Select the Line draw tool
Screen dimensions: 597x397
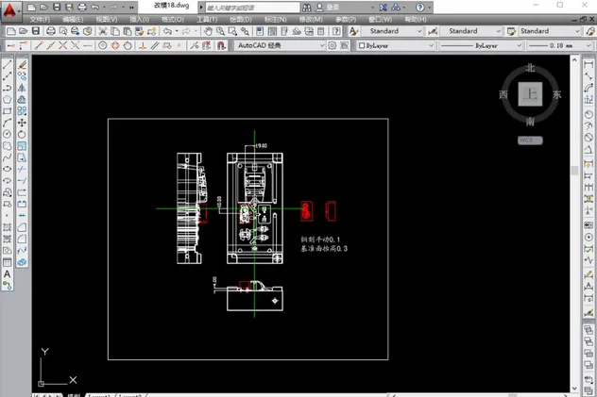pyautogui.click(x=8, y=64)
